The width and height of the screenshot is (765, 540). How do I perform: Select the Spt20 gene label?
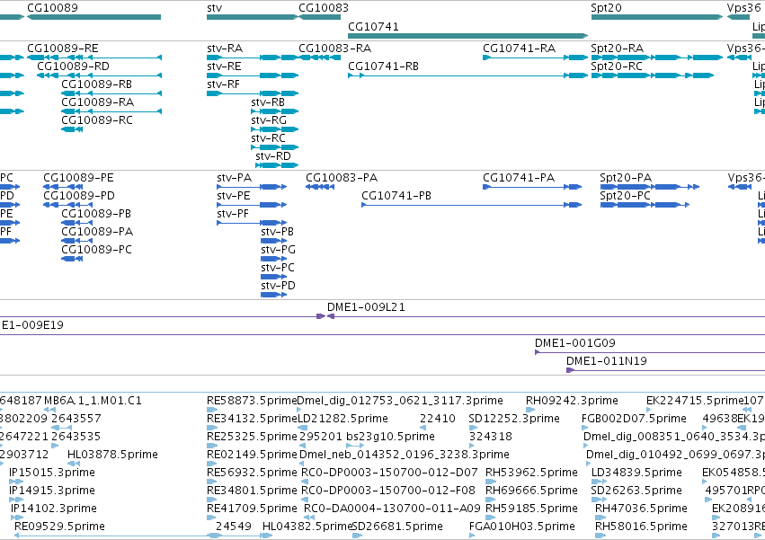(606, 8)
